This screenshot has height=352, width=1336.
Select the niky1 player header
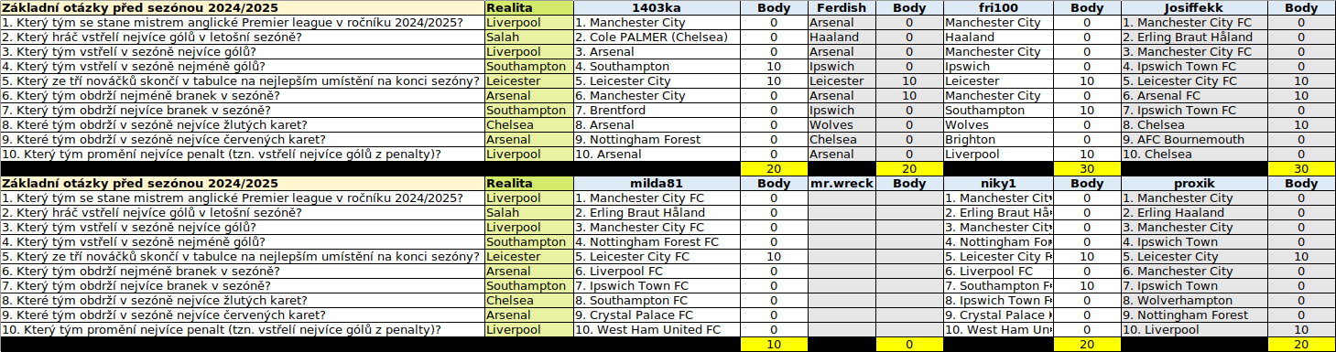pos(998,183)
